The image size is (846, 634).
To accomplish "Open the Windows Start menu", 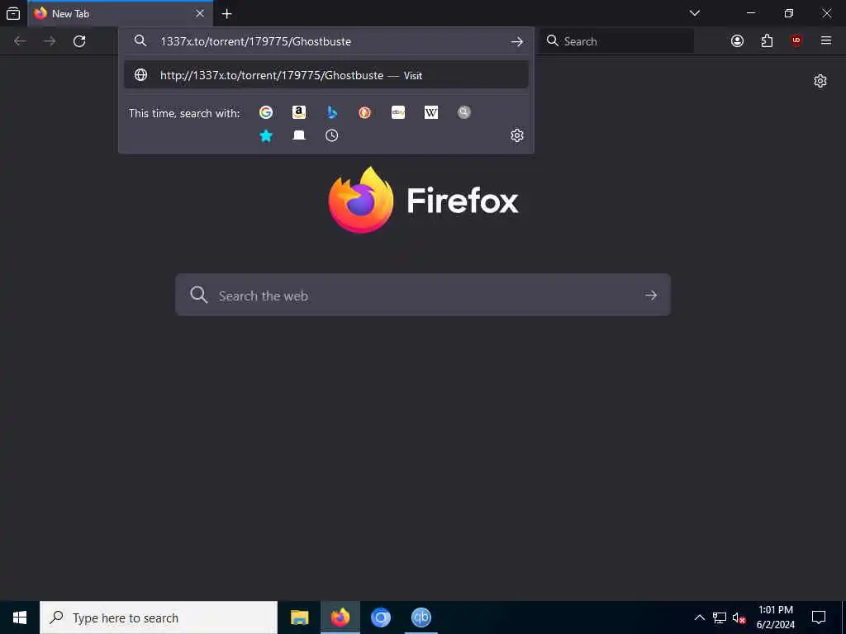I will pos(20,617).
